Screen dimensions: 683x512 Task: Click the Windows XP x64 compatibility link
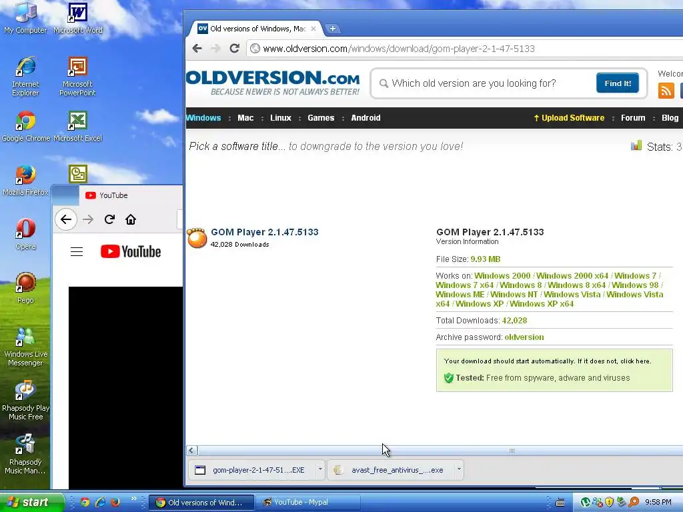click(542, 304)
